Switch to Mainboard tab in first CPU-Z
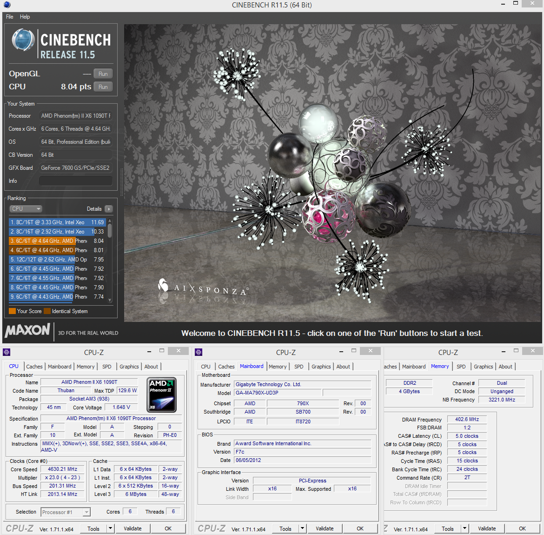Viewport: 544px width, 535px height. coord(60,367)
